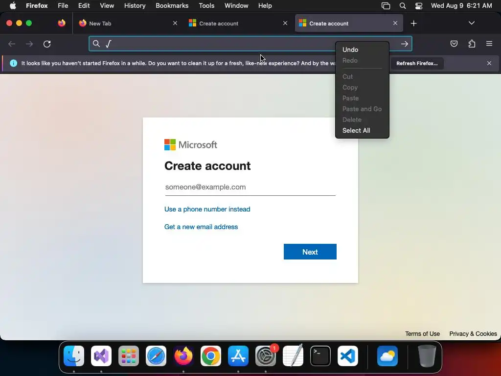Image resolution: width=501 pixels, height=376 pixels.
Task: Close the active Create account tab
Action: pos(395,23)
